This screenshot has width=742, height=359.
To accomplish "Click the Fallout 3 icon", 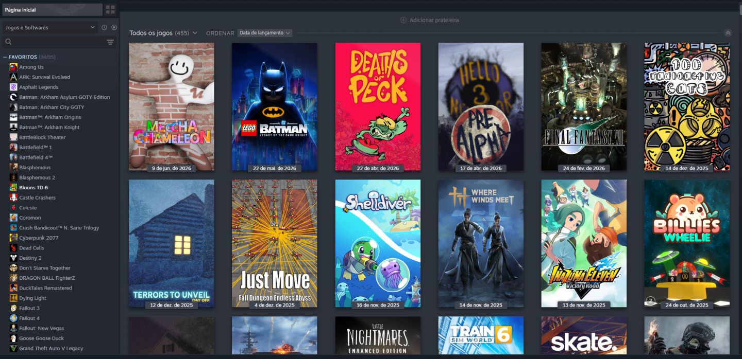I will (x=13, y=308).
